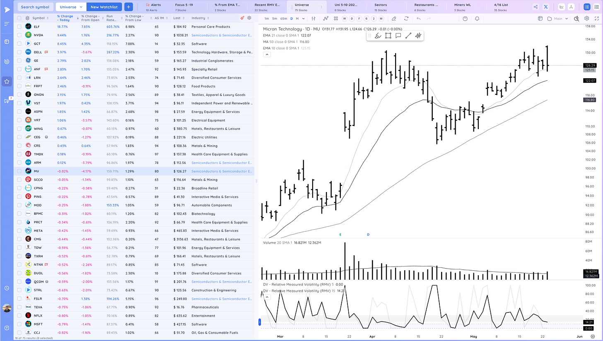This screenshot has height=341, width=603.
Task: Expand the timeframe dropdown arrow beside M
Action: pyautogui.click(x=304, y=18)
